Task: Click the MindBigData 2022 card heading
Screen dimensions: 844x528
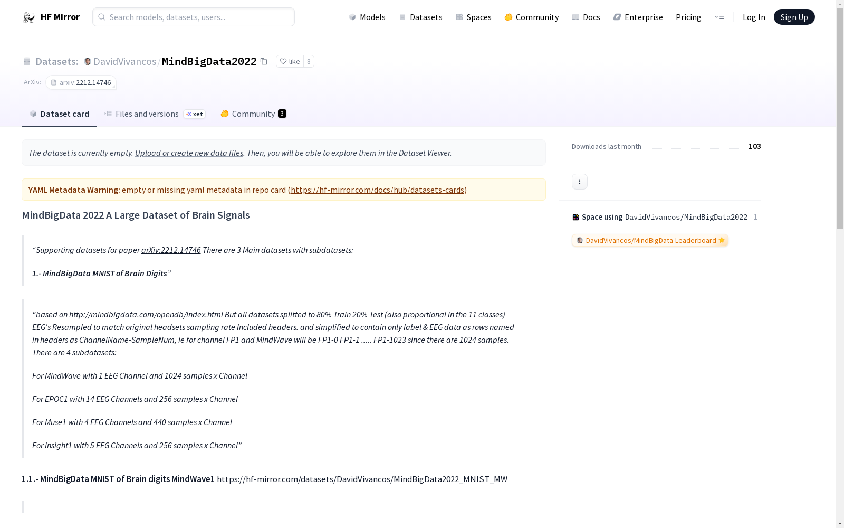Action: pos(136,215)
